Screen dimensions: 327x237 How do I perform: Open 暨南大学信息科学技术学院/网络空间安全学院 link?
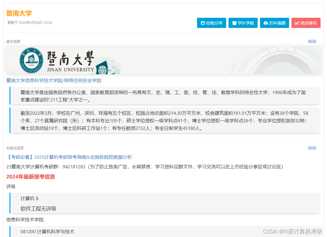[x=54, y=81]
